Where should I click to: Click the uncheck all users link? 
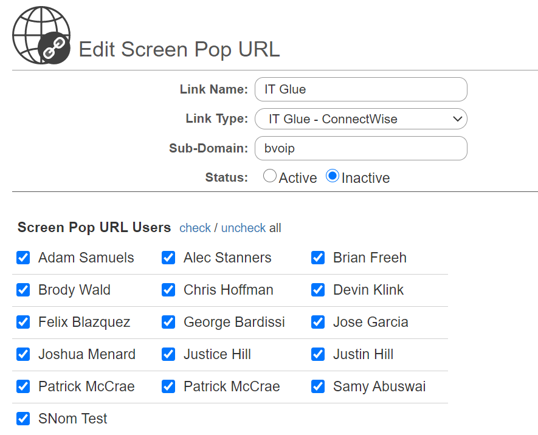[x=243, y=228]
